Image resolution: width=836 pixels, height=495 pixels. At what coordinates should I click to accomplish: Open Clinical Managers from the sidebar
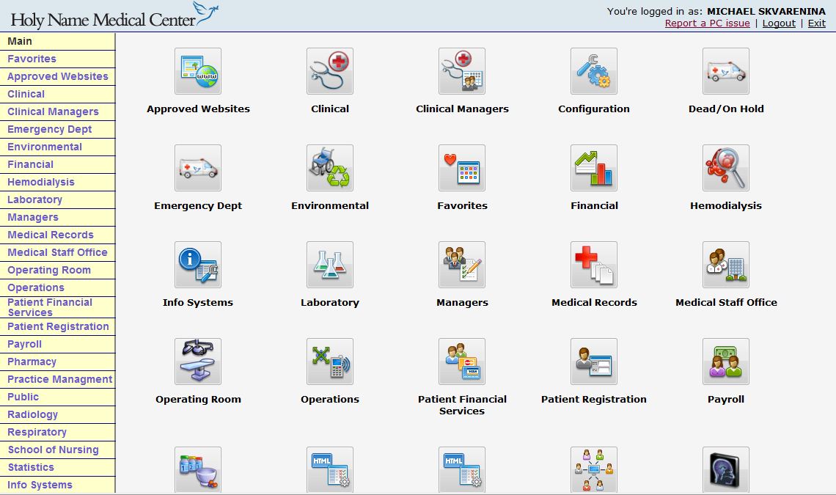[58, 111]
